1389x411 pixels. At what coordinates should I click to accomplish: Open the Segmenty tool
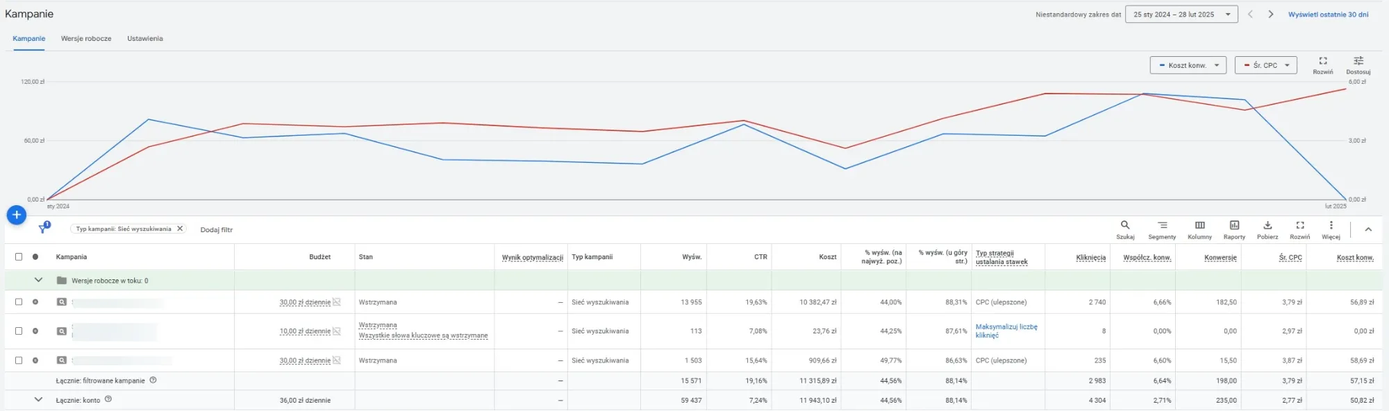point(1162,229)
